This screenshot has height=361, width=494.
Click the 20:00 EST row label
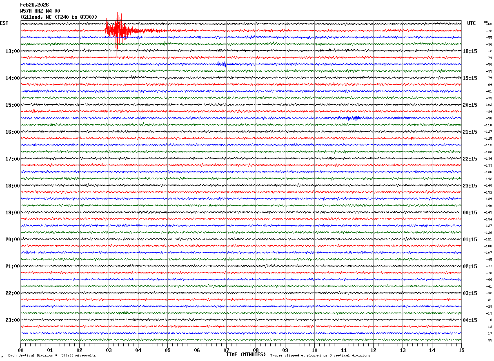(x=13, y=240)
